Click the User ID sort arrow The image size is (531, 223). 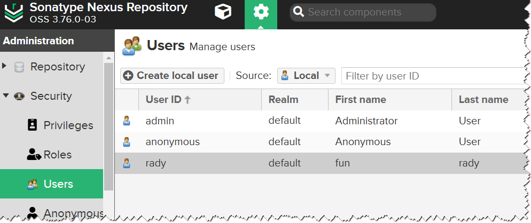188,99
